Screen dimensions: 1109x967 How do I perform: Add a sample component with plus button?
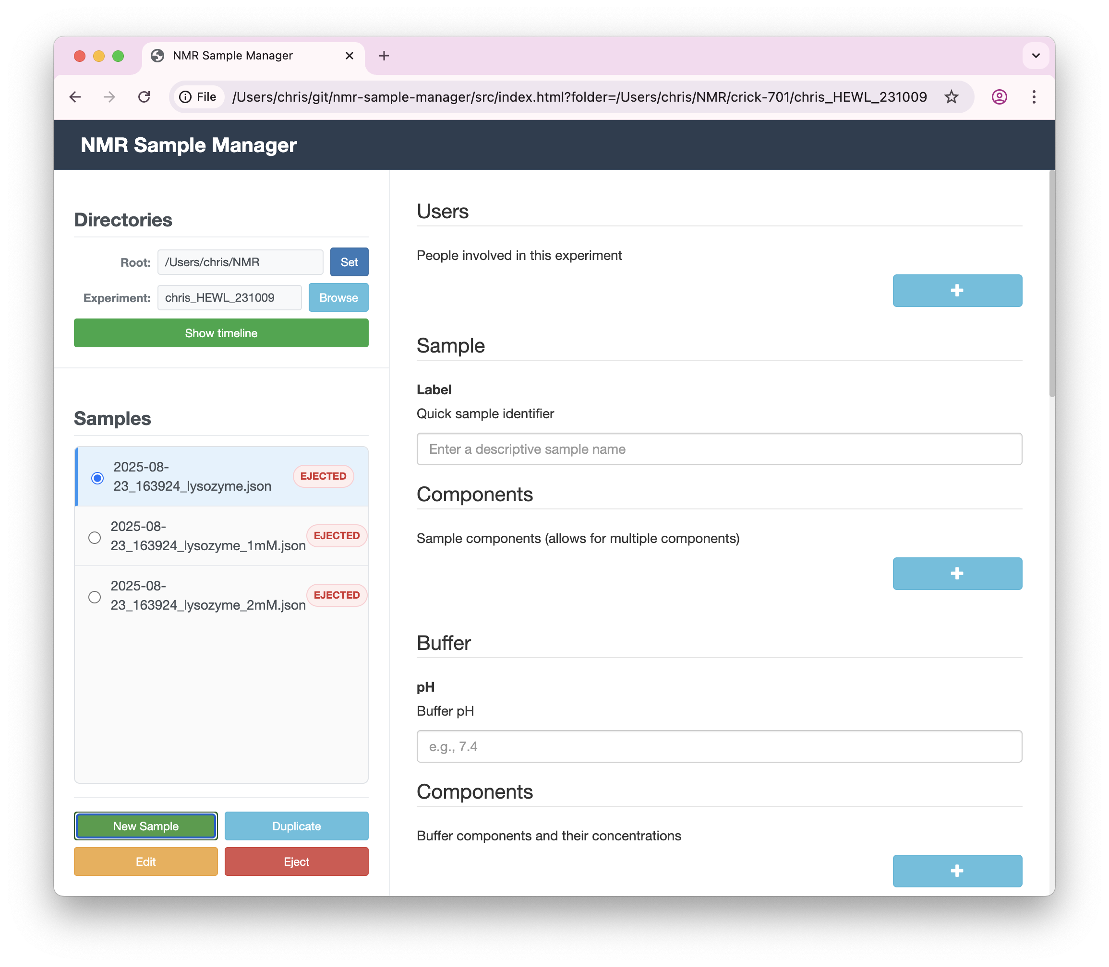pyautogui.click(x=957, y=574)
